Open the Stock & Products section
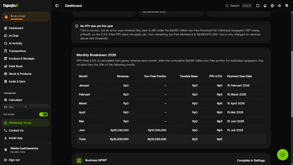The image size is (293, 165). 25,74
